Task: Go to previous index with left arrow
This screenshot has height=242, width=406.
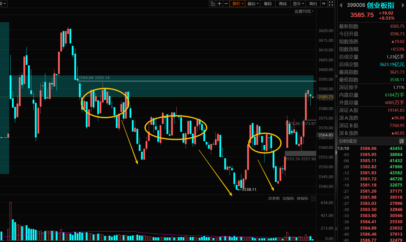Action: point(341,5)
